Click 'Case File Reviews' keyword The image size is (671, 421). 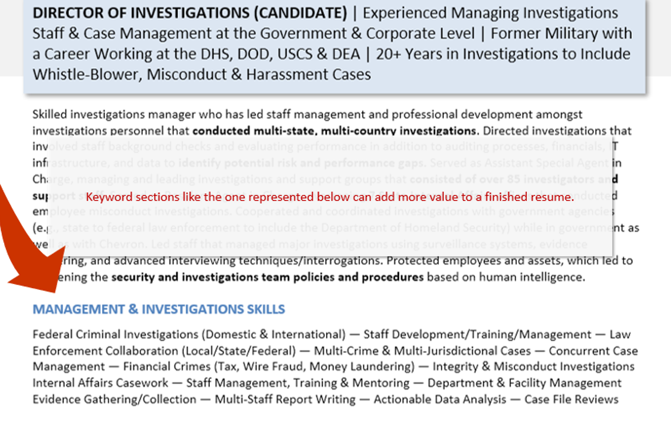571,399
